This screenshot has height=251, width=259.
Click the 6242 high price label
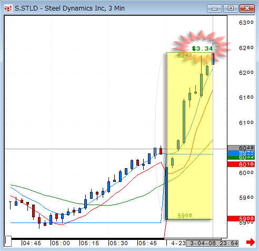tap(185, 55)
